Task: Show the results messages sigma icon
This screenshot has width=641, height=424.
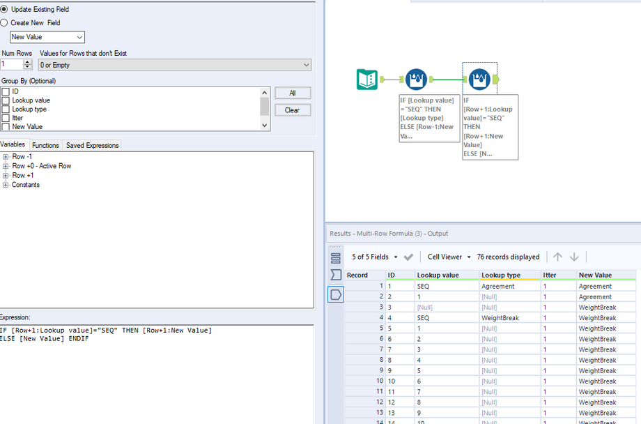Action: coord(336,275)
